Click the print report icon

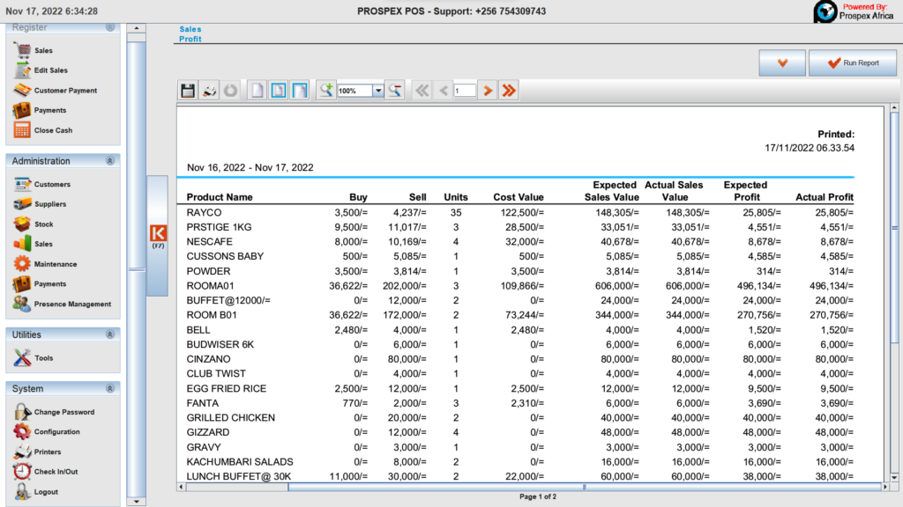(x=209, y=91)
